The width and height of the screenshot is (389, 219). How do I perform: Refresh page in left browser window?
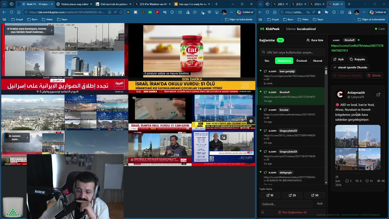click(x=11, y=12)
